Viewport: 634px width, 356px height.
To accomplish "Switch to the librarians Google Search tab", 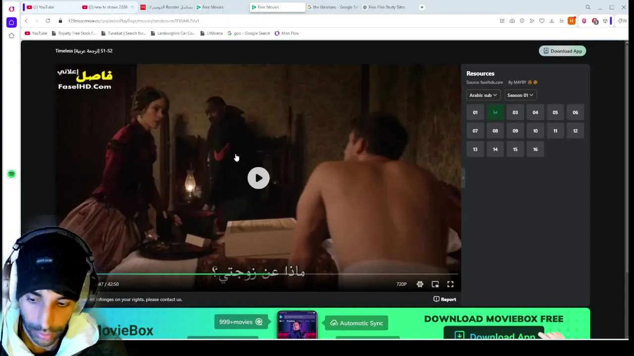I will coord(332,7).
